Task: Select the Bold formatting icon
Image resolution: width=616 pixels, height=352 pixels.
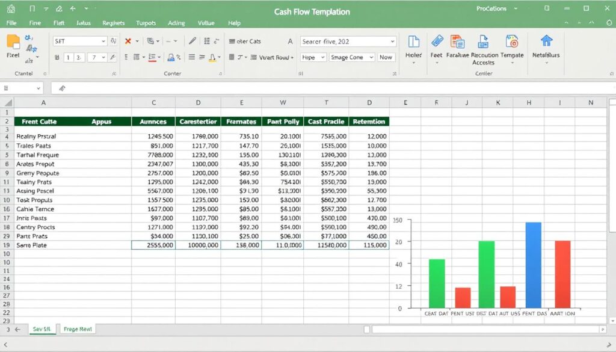Action: (57, 57)
